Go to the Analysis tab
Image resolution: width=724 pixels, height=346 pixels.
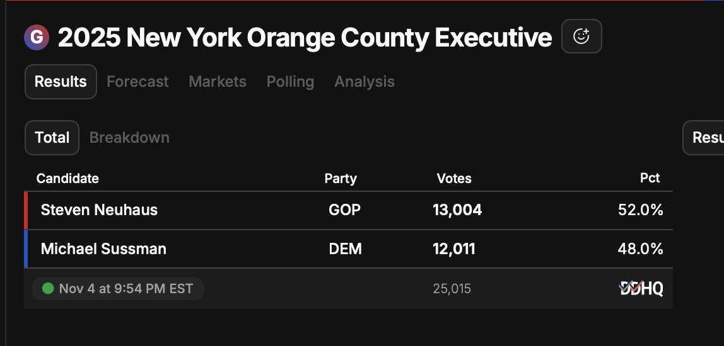tap(365, 82)
